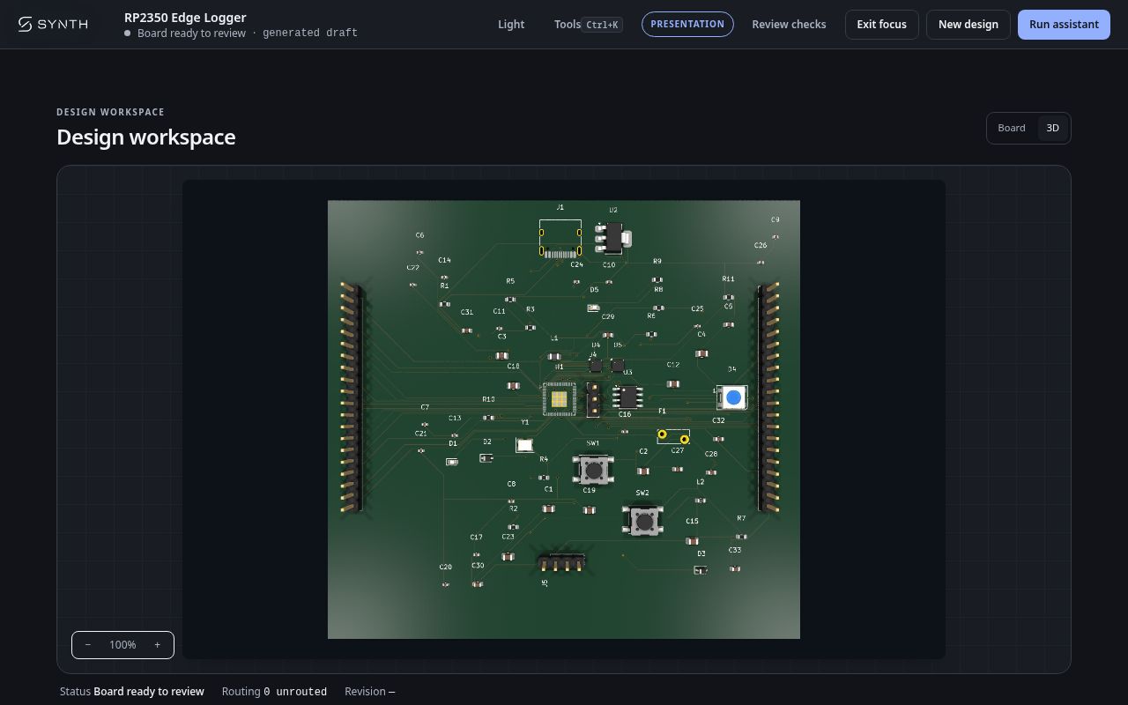Open Review checks
The height and width of the screenshot is (705, 1128).
[x=789, y=25]
